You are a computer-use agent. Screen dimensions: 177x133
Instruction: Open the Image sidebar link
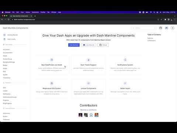5,68
